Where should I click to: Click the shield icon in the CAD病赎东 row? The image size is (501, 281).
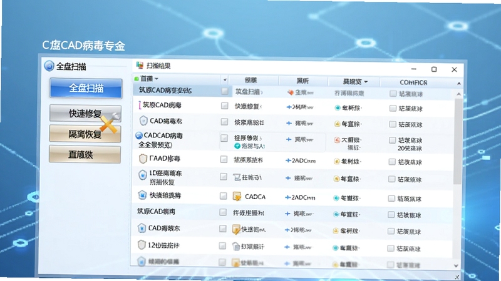(x=142, y=228)
